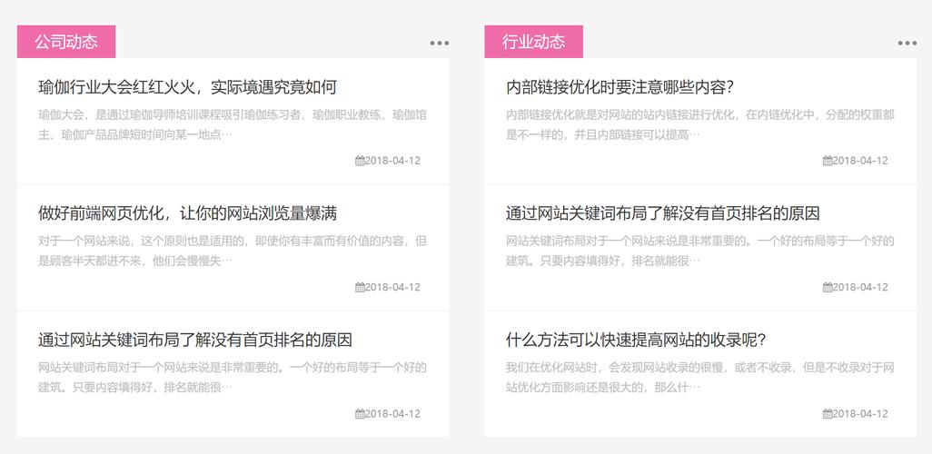This screenshot has height=454, width=932.
Task: Click calendar icon under 瑜伽行业大会 article
Action: click(x=360, y=161)
